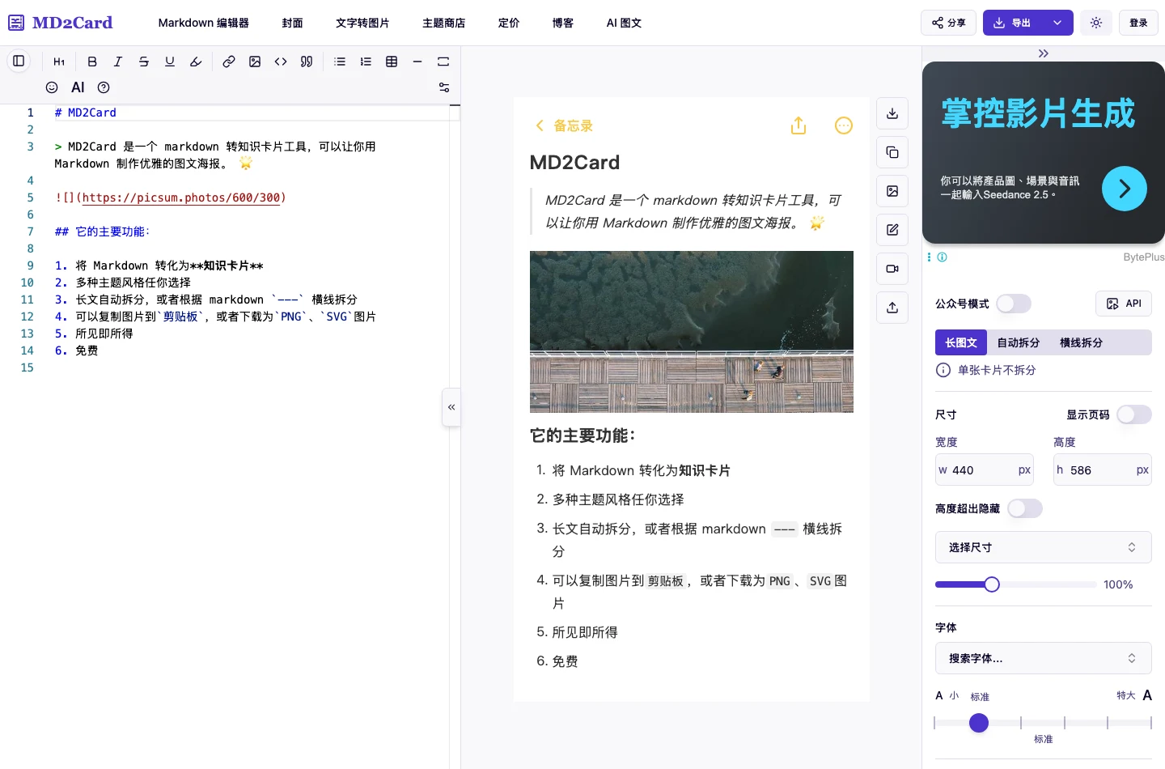Open the card edit icon

[892, 230]
